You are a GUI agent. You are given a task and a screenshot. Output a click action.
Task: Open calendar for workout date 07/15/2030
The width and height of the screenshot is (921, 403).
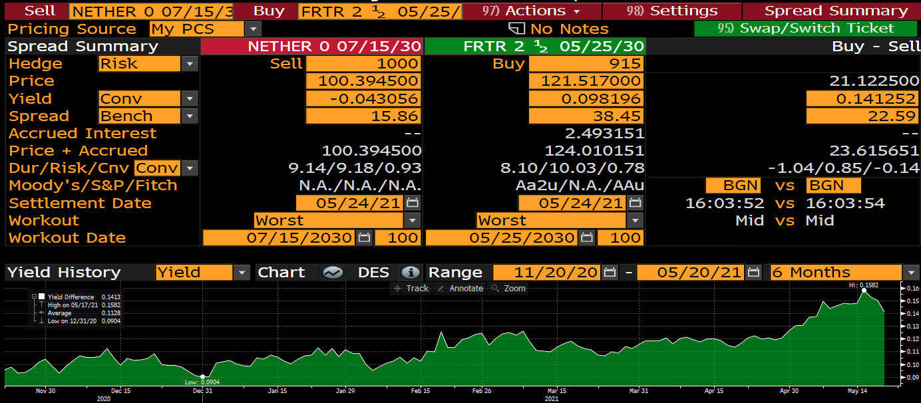(364, 237)
